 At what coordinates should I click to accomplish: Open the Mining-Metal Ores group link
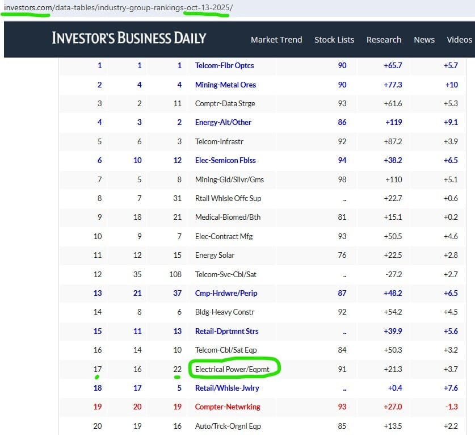pyautogui.click(x=225, y=85)
